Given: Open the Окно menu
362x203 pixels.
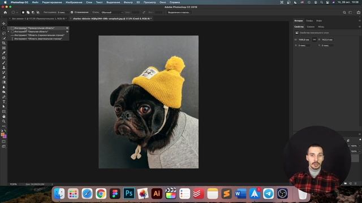Looking at the screenshot, I should tap(162, 2).
